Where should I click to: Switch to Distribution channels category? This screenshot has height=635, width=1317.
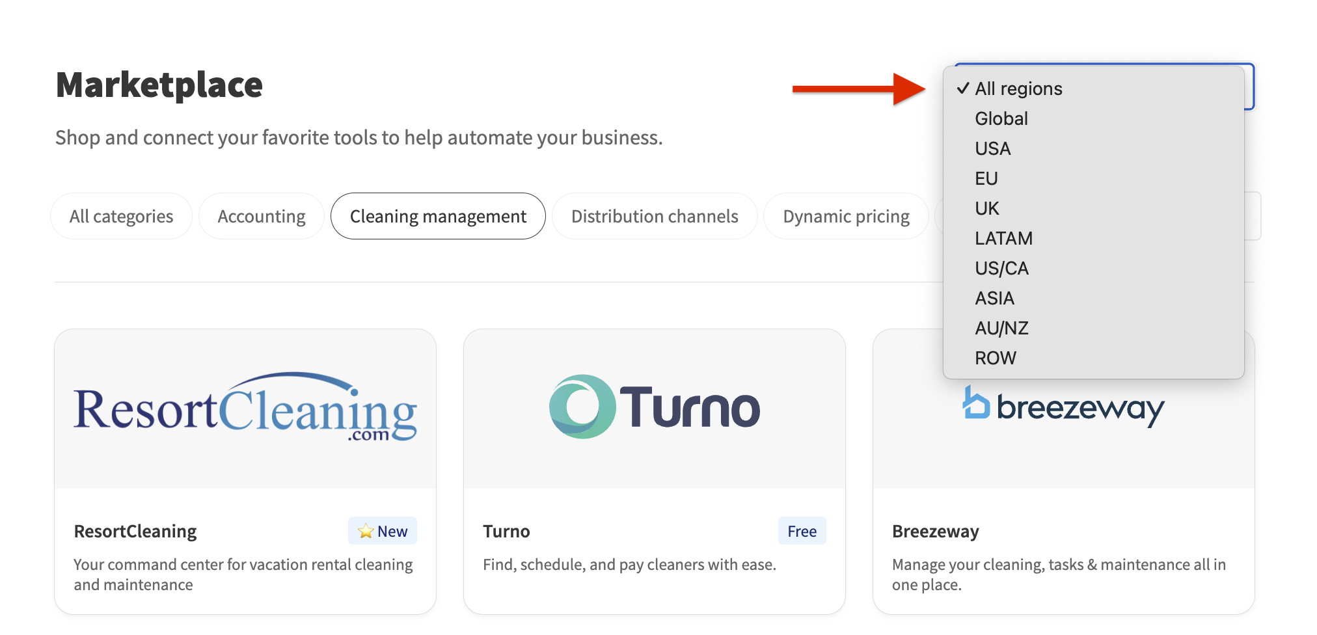coord(655,216)
